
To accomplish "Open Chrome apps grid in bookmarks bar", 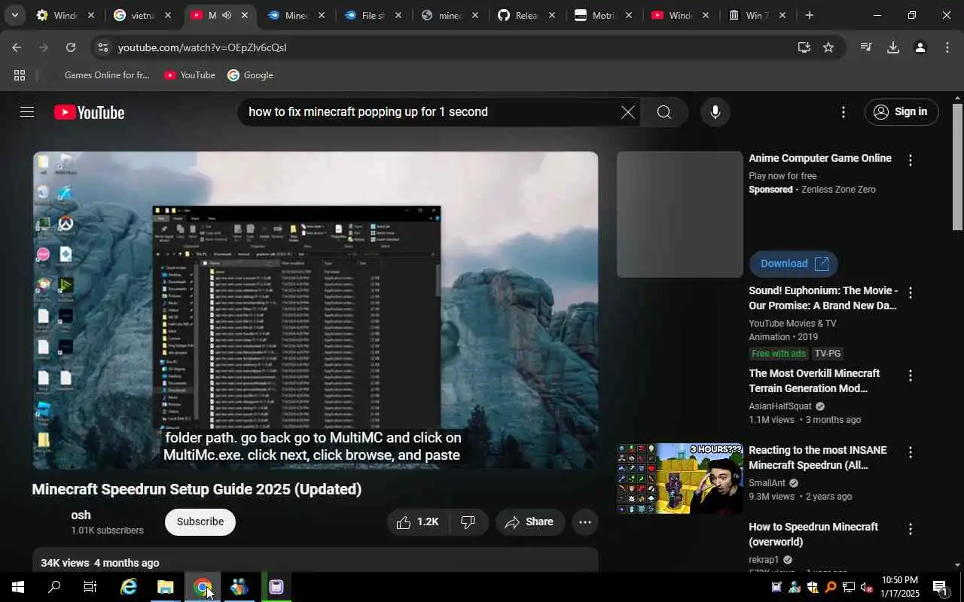I will (x=20, y=75).
